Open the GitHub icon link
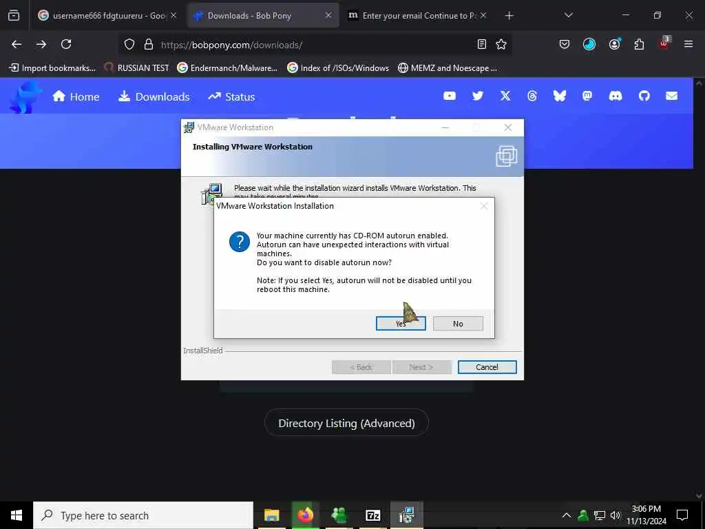Image resolution: width=705 pixels, height=529 pixels. click(x=644, y=96)
